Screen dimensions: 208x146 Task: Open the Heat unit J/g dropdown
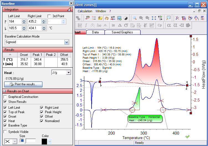point(69,73)
